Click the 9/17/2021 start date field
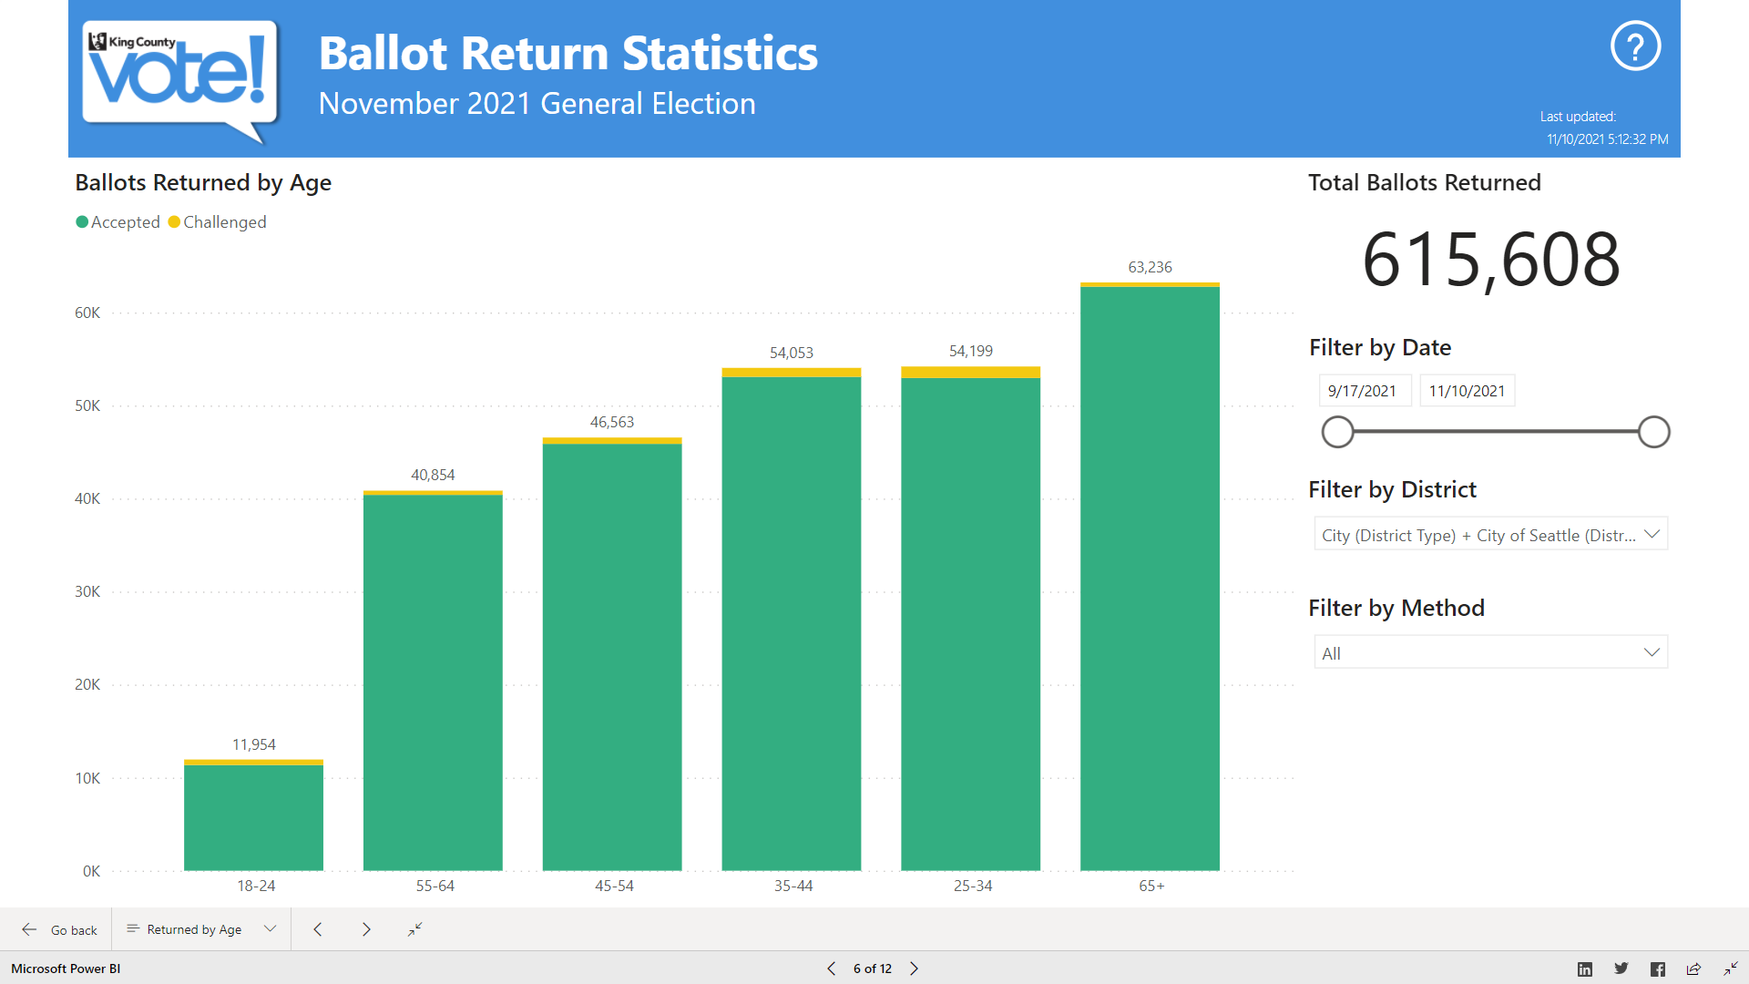 pyautogui.click(x=1364, y=391)
